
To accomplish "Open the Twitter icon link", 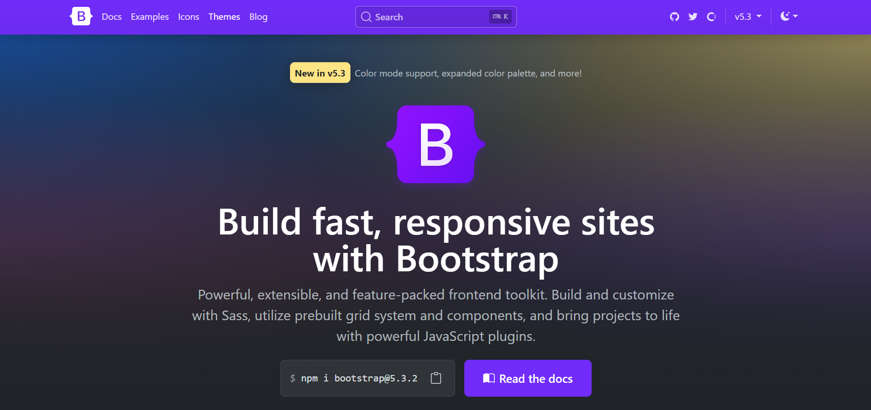I will tap(693, 17).
